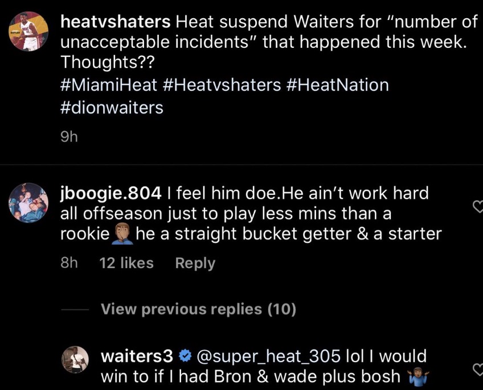
Task: Select the #dionwaiters hashtag
Action: pyautogui.click(x=111, y=108)
